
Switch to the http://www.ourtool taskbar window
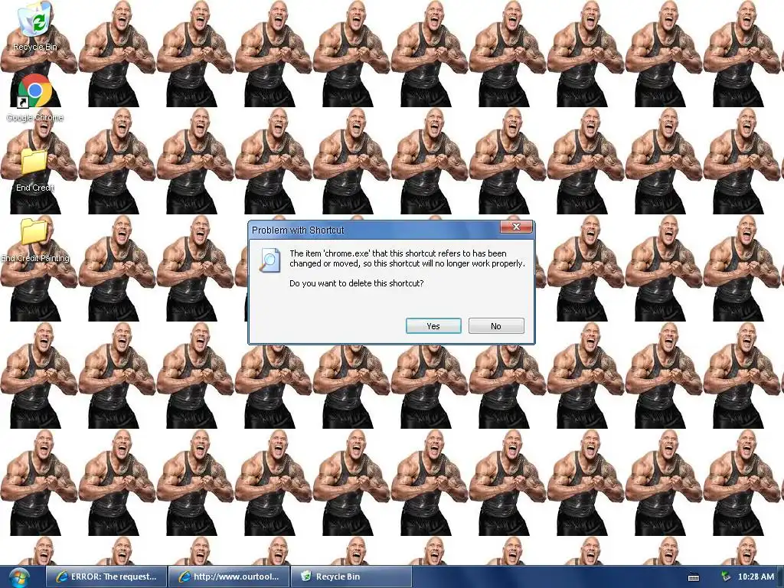229,577
